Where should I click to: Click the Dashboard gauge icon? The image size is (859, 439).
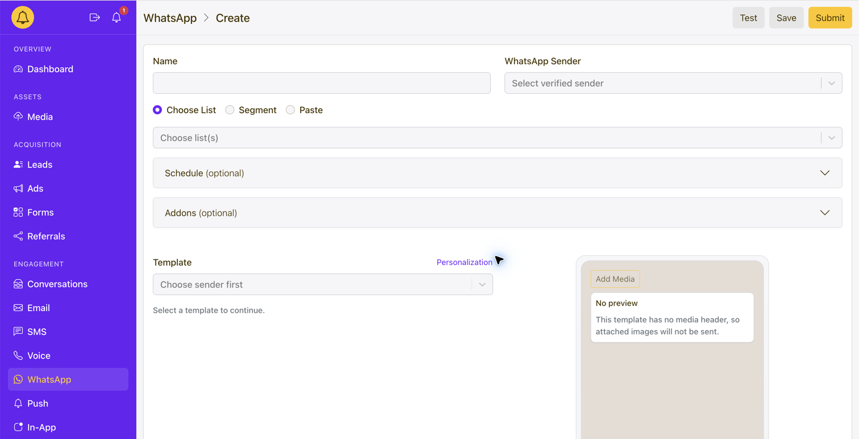[18, 69]
